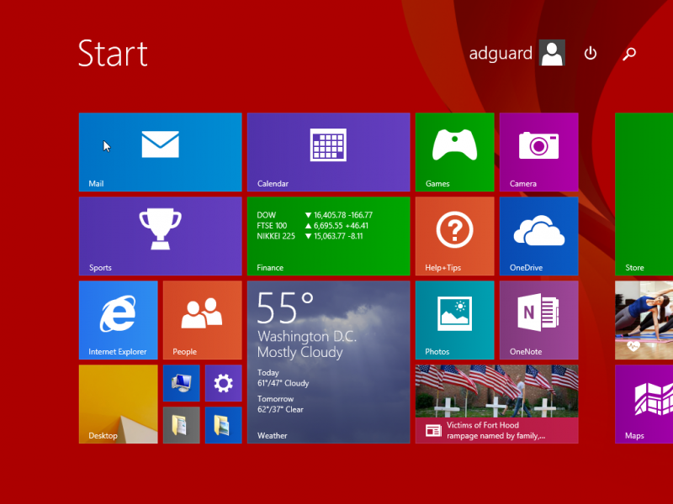Open the Maps tile

pyautogui.click(x=644, y=404)
